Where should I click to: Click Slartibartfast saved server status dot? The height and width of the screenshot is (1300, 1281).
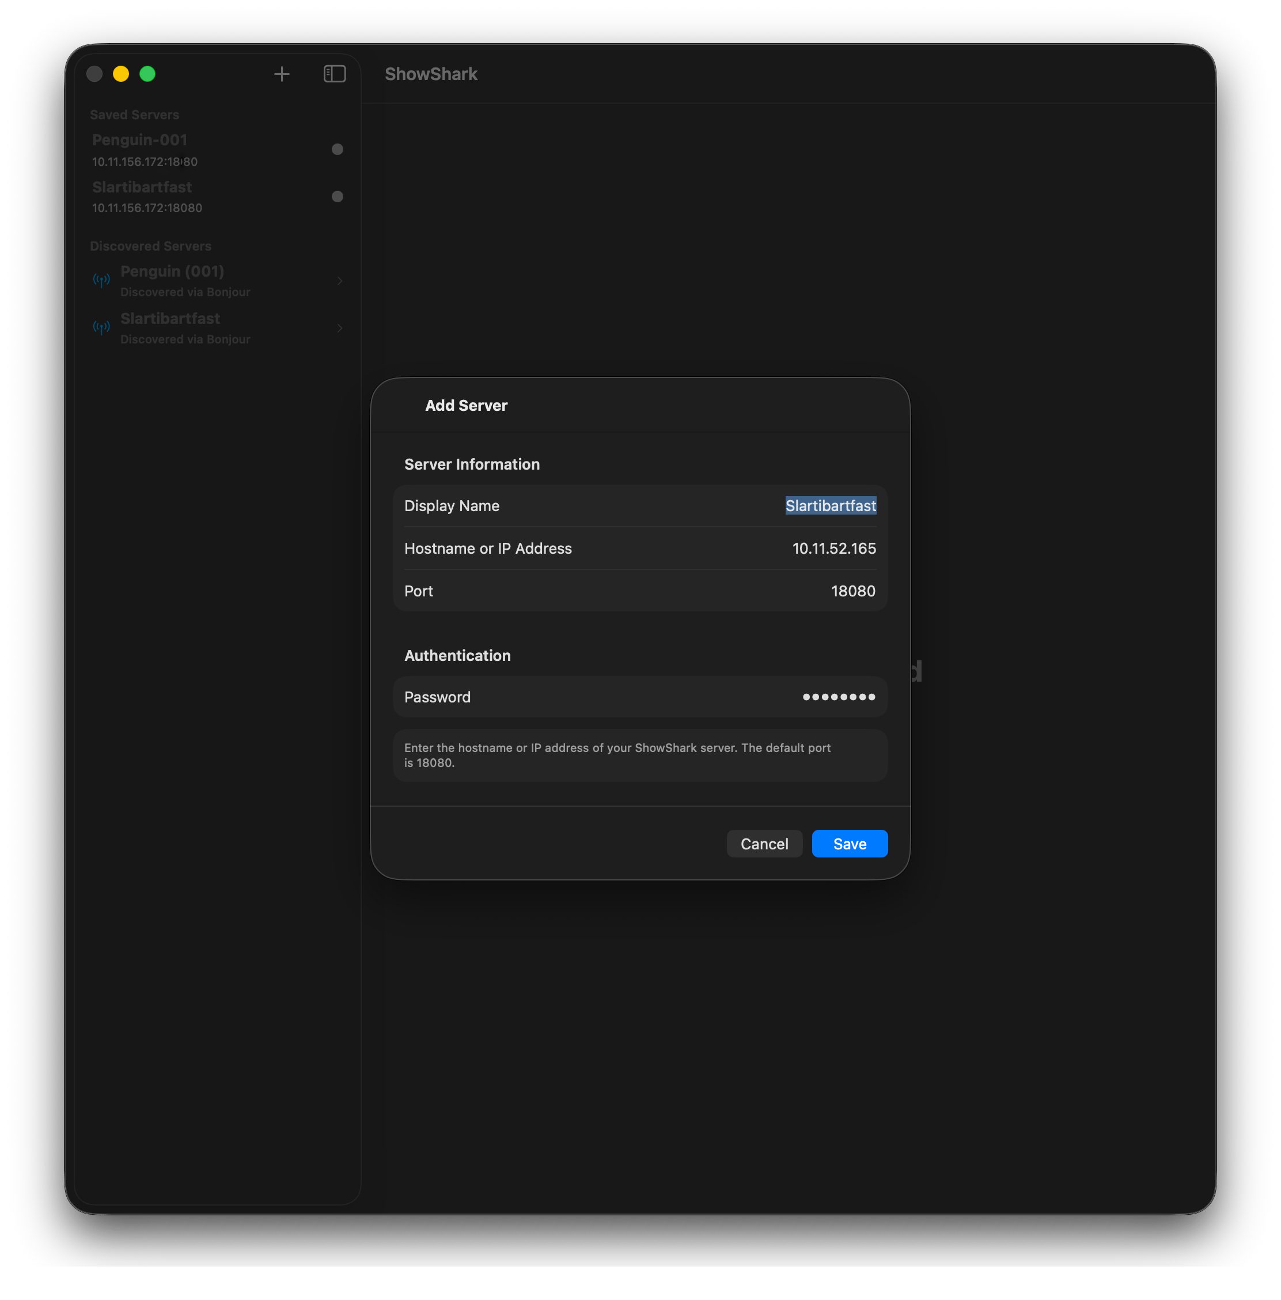coord(338,196)
